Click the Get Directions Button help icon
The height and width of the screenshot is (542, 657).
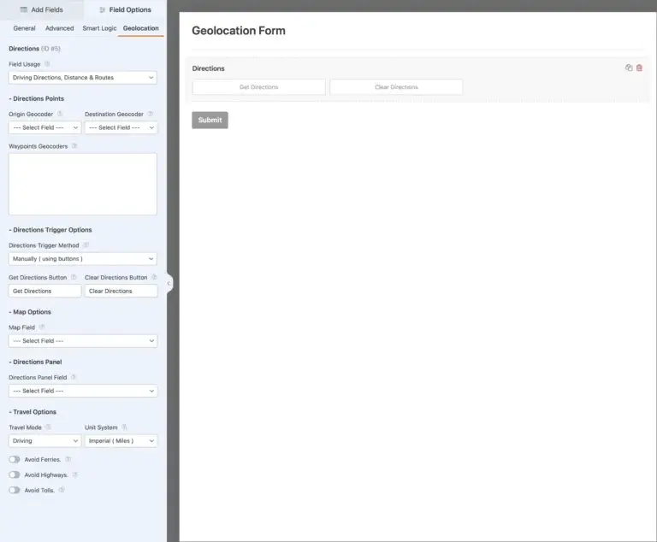pos(74,277)
